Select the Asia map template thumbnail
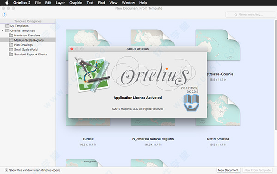Screen dimensions: 277x174 (x=153, y=38)
